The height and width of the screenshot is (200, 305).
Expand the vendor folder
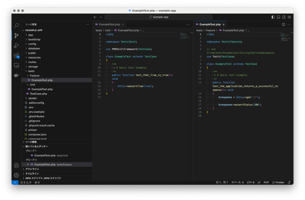[32, 98]
